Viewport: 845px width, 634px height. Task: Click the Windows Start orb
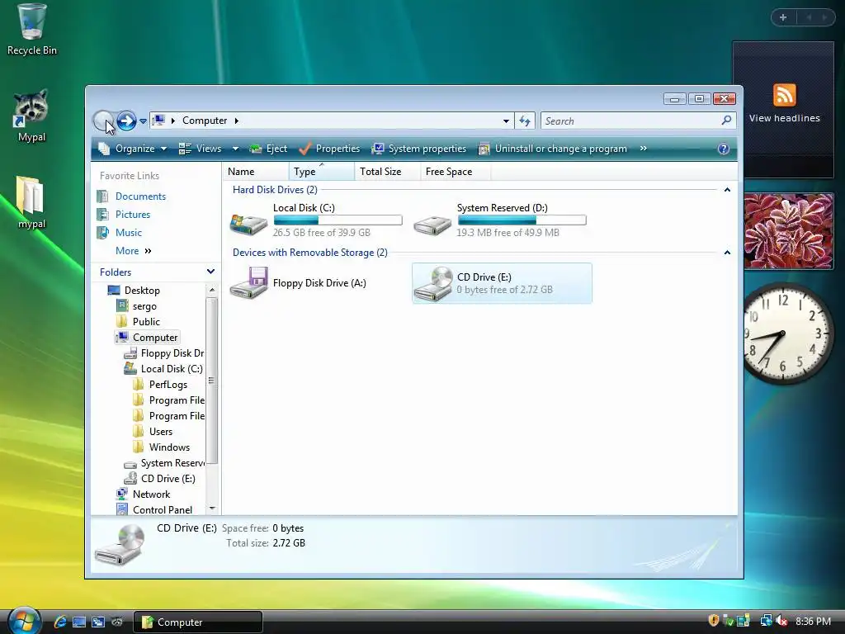(23, 621)
